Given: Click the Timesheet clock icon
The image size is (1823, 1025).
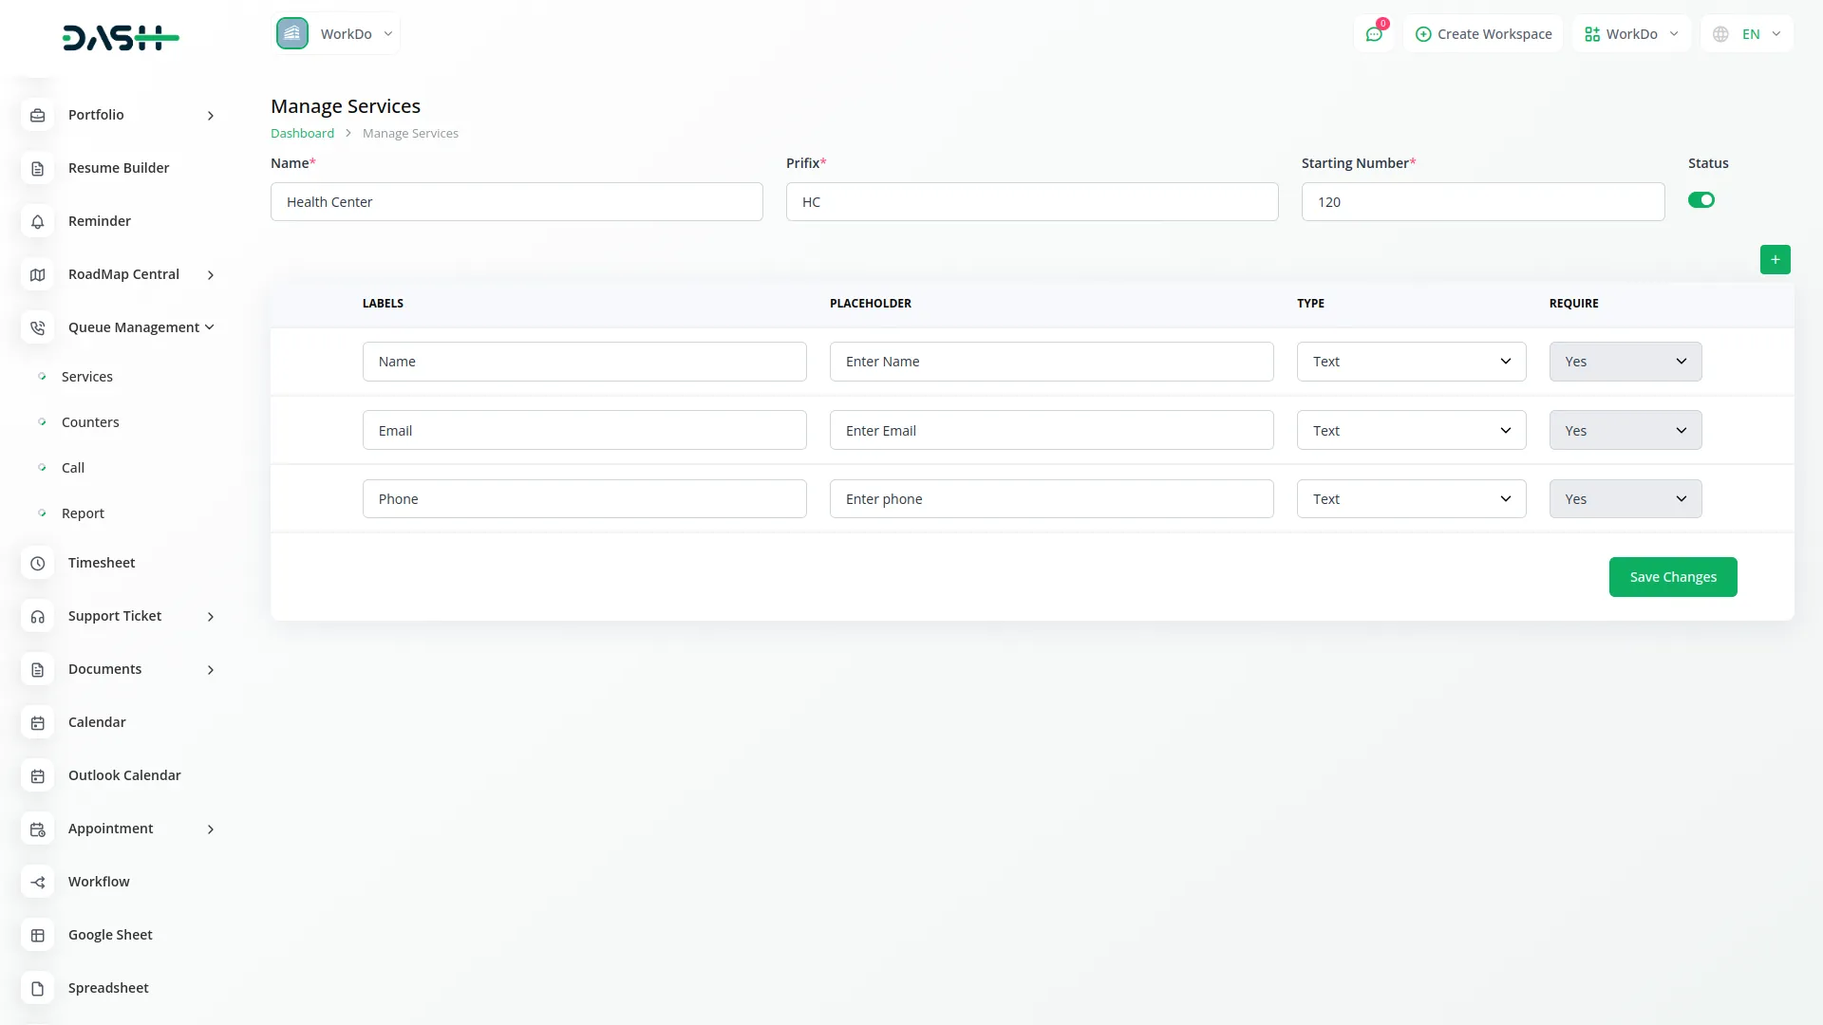Looking at the screenshot, I should coord(37,564).
